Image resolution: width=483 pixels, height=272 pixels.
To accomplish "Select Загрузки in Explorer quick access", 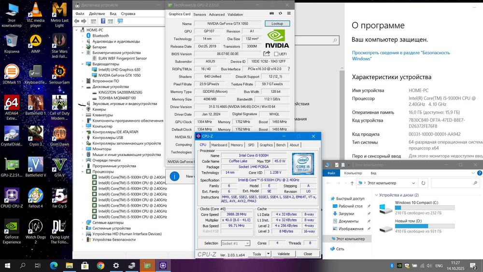I will [x=346, y=214].
